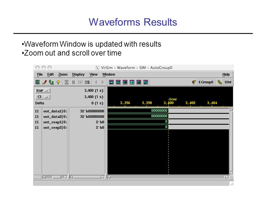Click the out_resp1 value 2'h0
This screenshot has height=200, width=266.
[100, 122]
